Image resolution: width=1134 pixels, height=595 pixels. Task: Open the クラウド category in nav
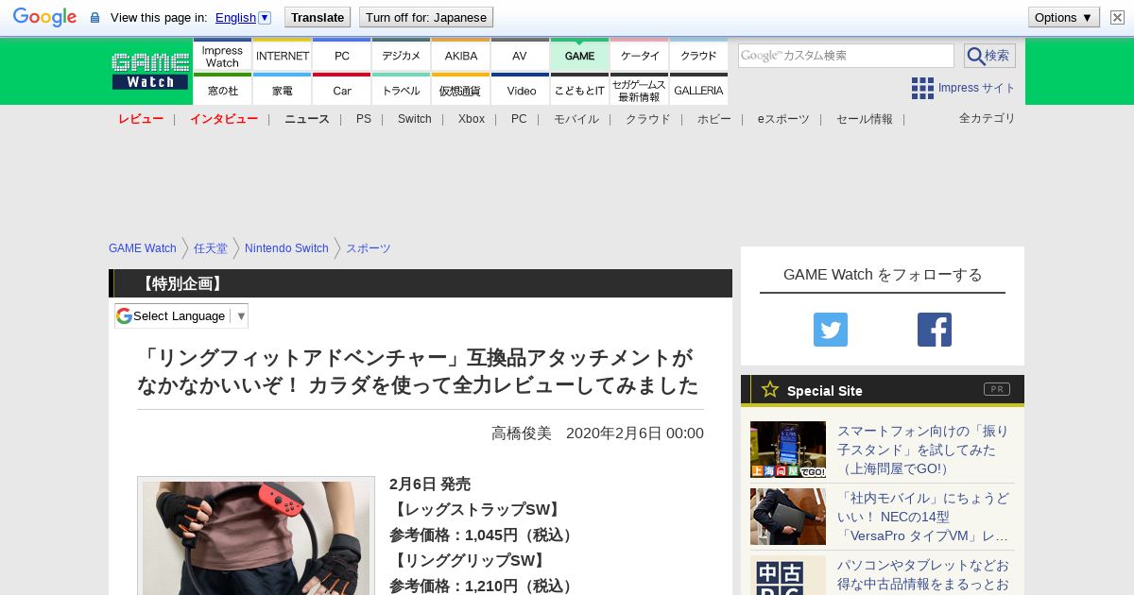point(648,119)
